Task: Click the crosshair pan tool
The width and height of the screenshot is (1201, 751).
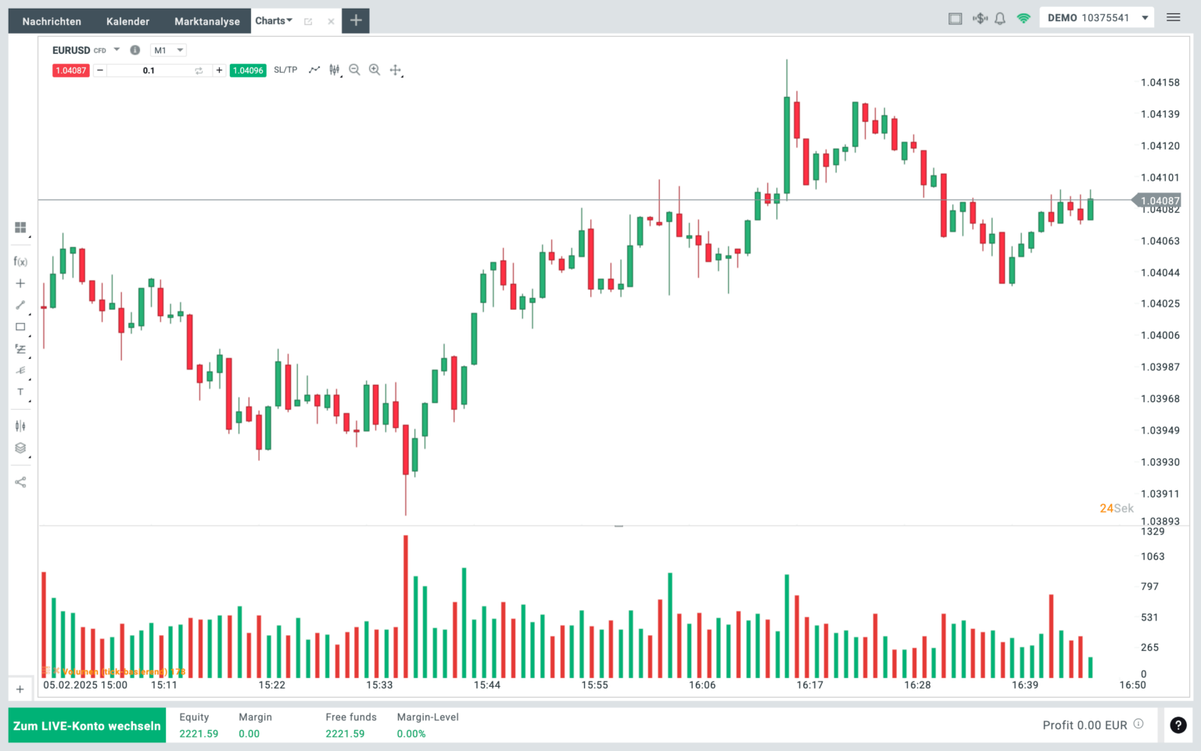Action: point(395,70)
